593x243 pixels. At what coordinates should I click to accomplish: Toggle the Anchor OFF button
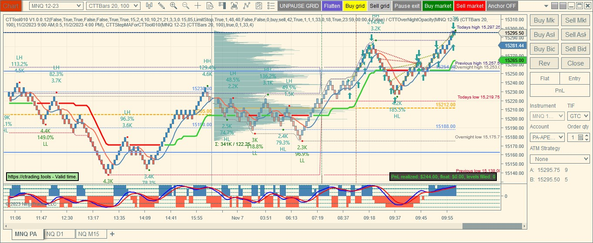click(502, 6)
